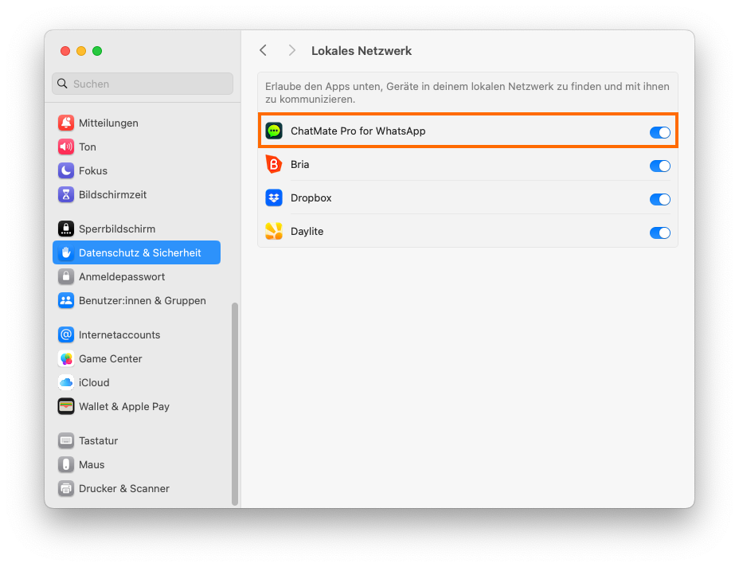
Task: Click the Internetaccounts @ icon
Action: click(x=66, y=334)
